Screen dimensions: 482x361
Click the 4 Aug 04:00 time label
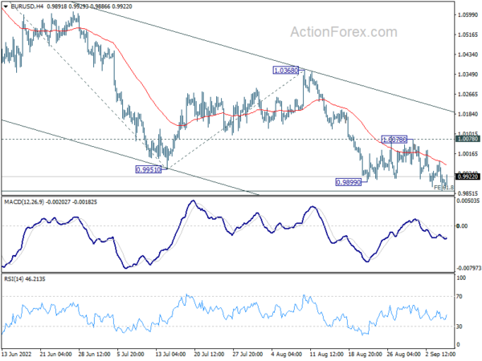pos(287,354)
